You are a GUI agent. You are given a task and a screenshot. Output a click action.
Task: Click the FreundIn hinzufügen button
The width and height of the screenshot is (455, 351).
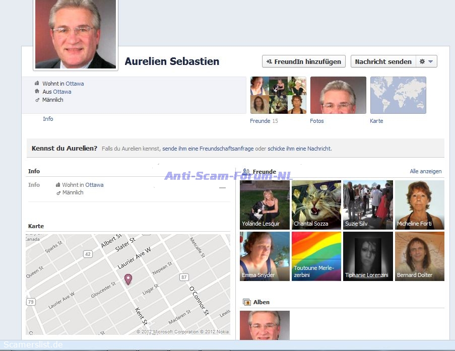click(x=304, y=61)
